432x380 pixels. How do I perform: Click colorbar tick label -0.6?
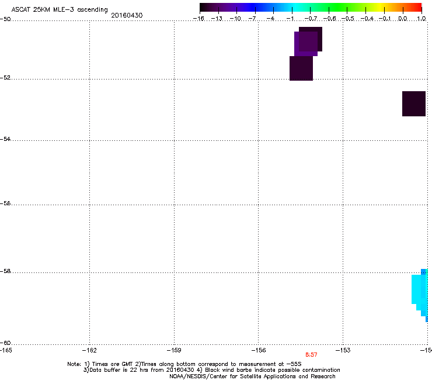coord(329,19)
